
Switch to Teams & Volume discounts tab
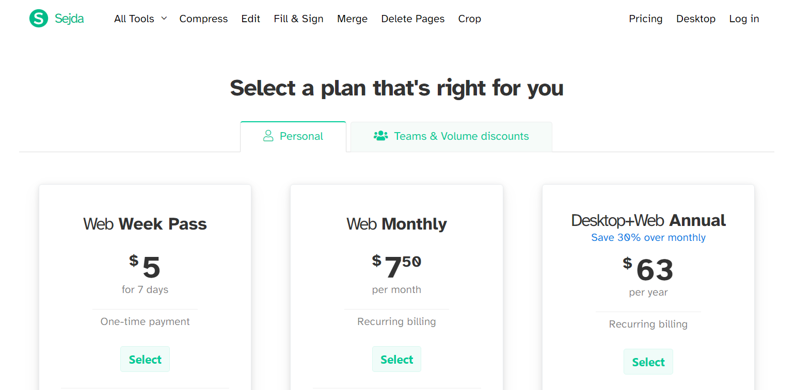(x=451, y=137)
